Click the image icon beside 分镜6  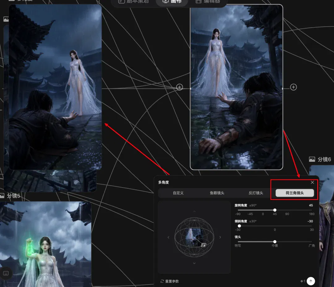pos(312,159)
